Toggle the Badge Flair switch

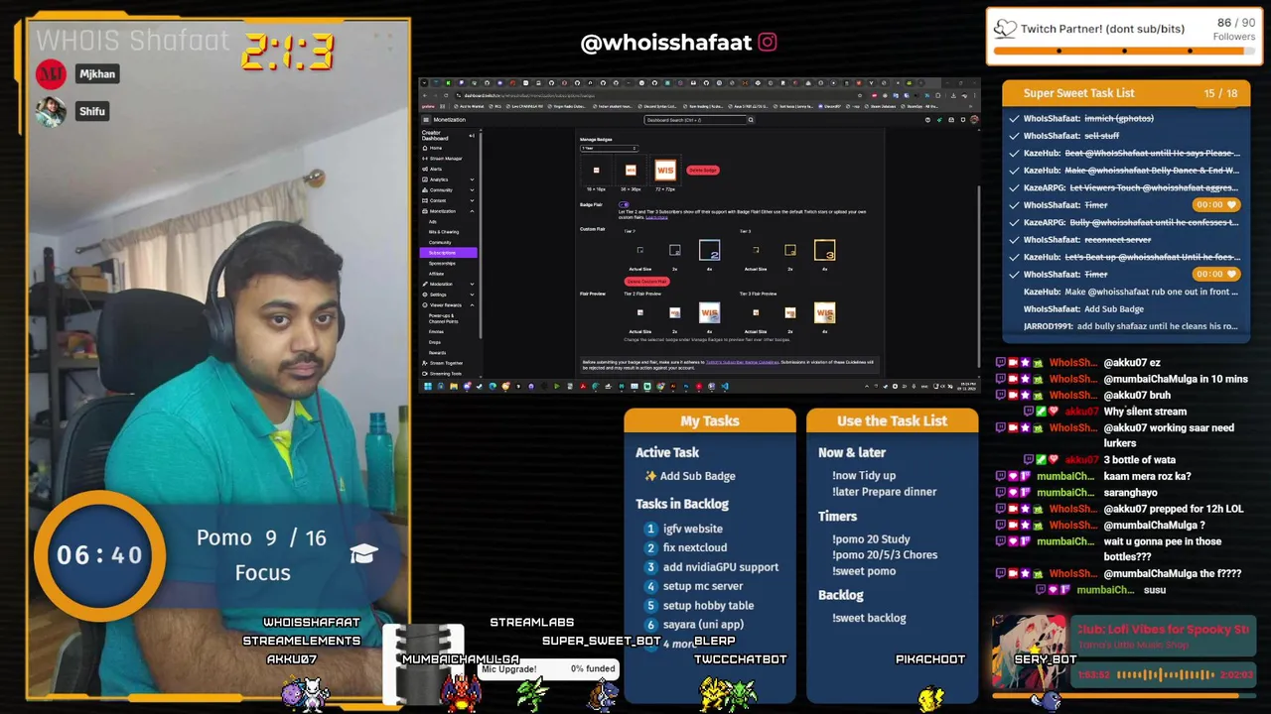pyautogui.click(x=624, y=204)
